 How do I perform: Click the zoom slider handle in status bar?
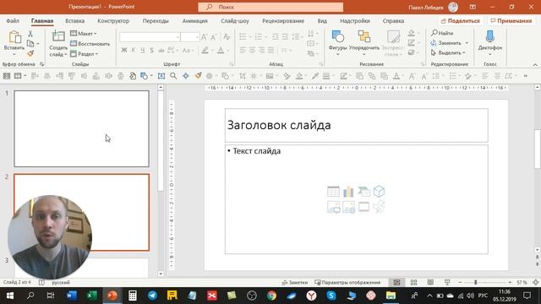point(475,282)
